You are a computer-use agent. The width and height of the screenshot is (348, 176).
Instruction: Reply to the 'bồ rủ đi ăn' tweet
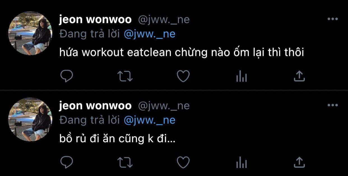point(67,162)
